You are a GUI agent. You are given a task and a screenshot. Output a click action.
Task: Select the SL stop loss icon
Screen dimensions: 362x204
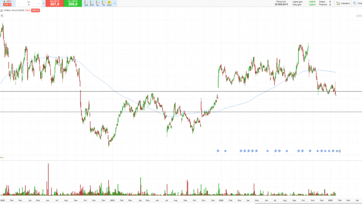tap(98, 4)
